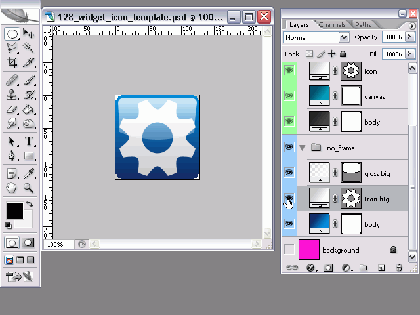Show the background layer
Viewport: 420px width, 315px height.
coord(289,249)
